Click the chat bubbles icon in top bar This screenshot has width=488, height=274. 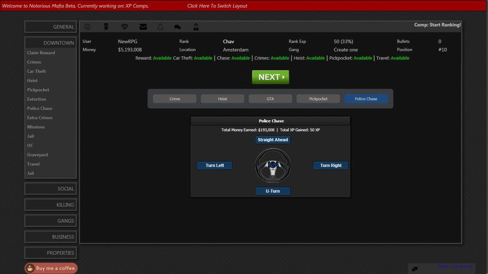(x=177, y=27)
